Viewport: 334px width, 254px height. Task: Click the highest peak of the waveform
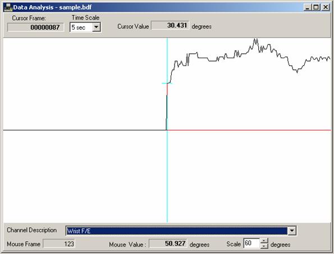click(x=255, y=39)
